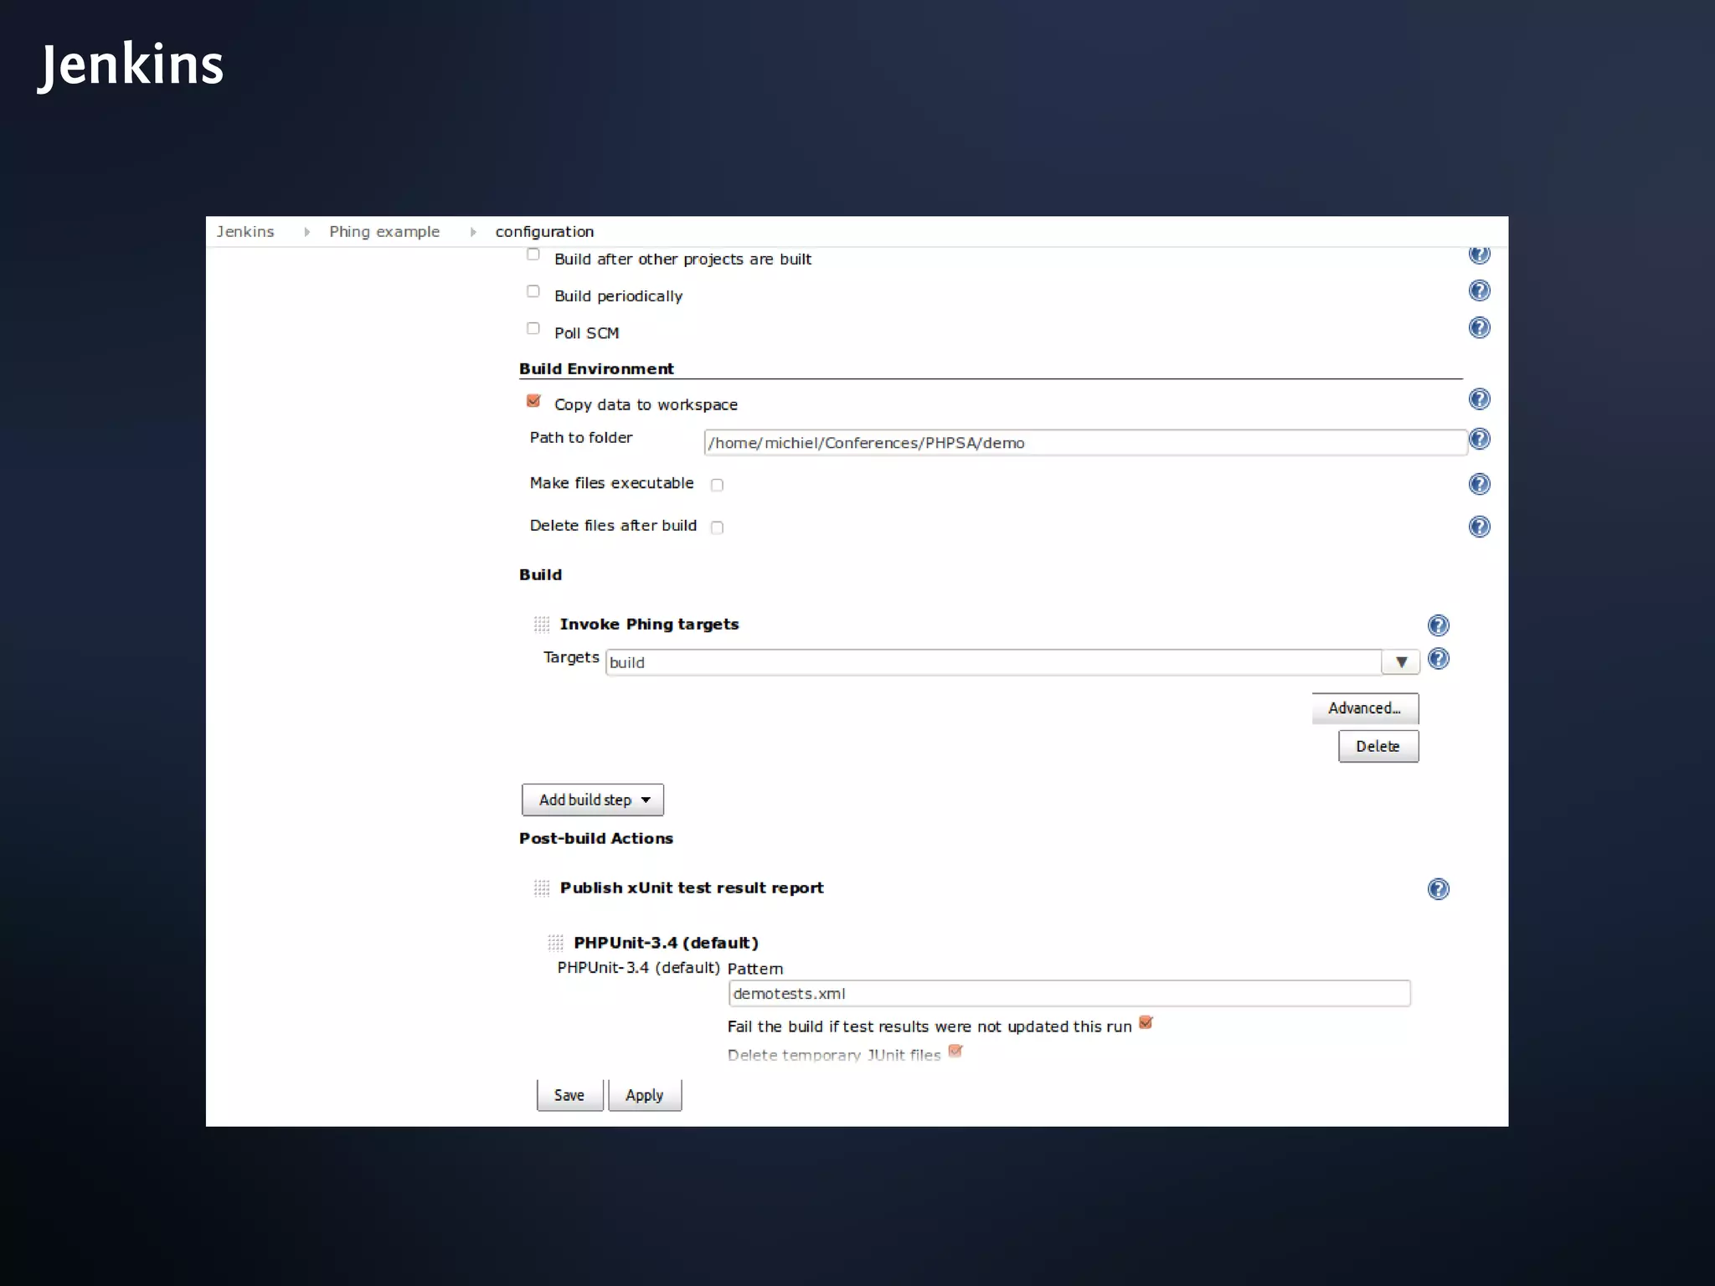This screenshot has height=1286, width=1715.
Task: Open help for Make files executable
Action: pos(1479,484)
